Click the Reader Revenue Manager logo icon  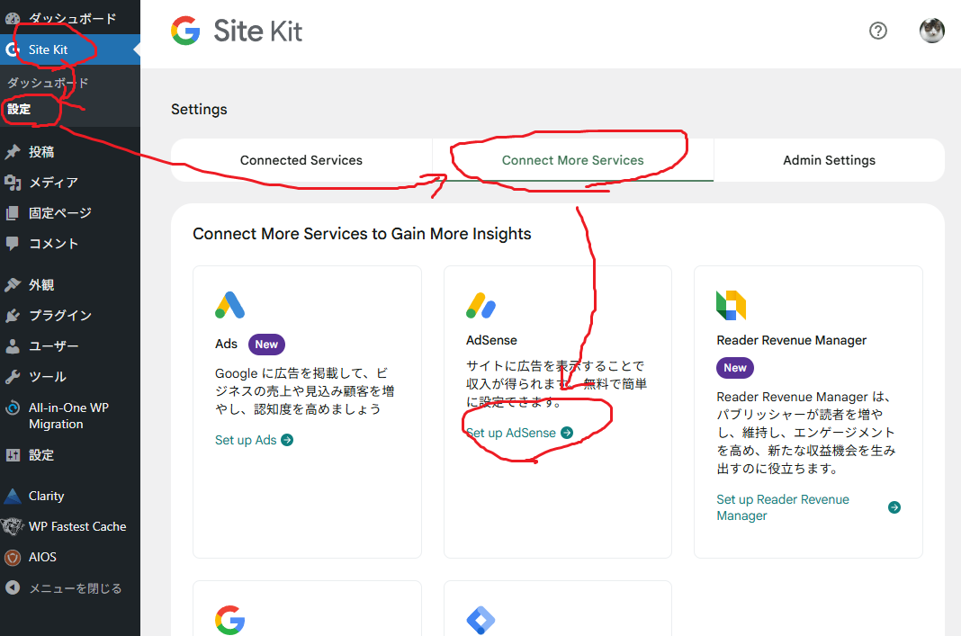[x=731, y=306]
